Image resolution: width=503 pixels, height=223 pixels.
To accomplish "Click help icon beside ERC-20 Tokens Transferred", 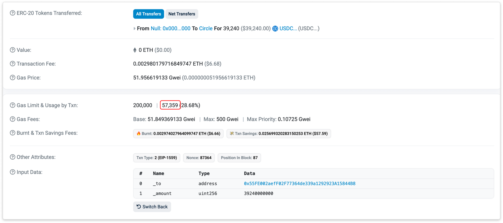I will pyautogui.click(x=12, y=13).
